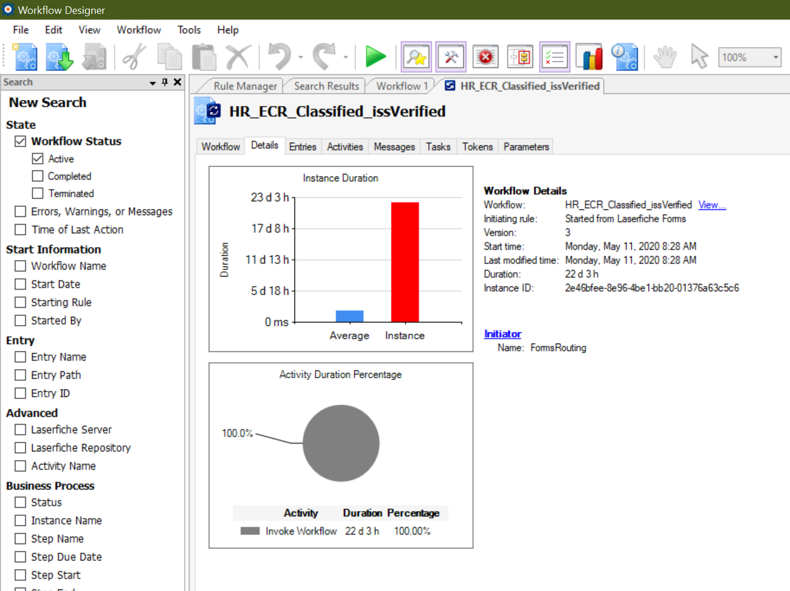Switch to the Search Results tab
The image size is (790, 591).
pos(325,86)
